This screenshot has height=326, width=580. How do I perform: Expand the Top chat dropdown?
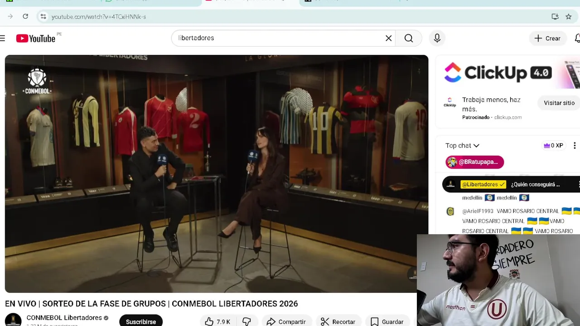(462, 145)
